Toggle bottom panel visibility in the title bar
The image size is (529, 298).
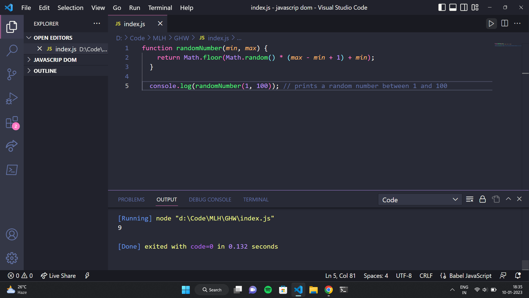click(453, 7)
